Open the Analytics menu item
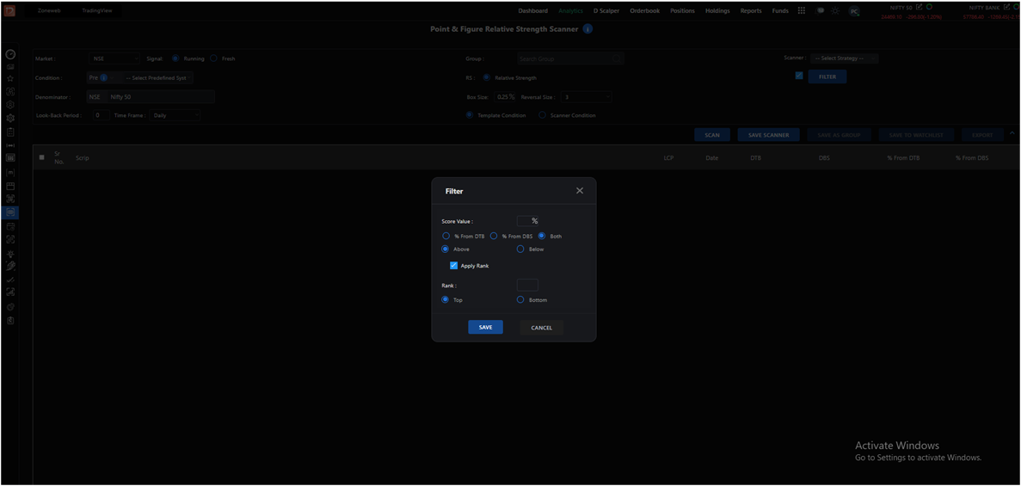 [570, 10]
